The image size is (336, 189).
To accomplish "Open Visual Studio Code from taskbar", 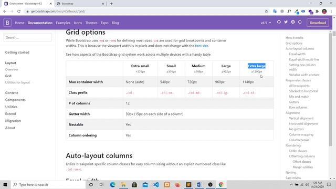I will point(156,184).
